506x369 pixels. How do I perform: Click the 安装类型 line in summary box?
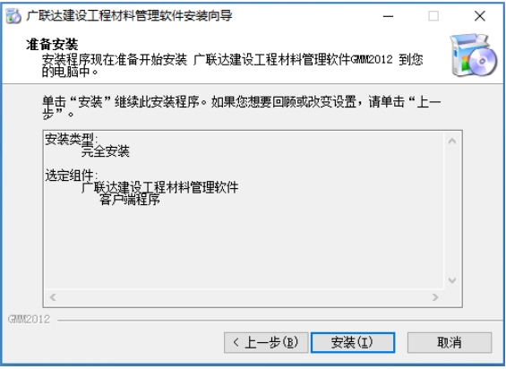[72, 139]
